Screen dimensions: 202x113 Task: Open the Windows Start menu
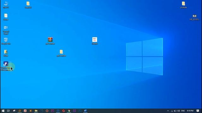[x=3, y=111]
